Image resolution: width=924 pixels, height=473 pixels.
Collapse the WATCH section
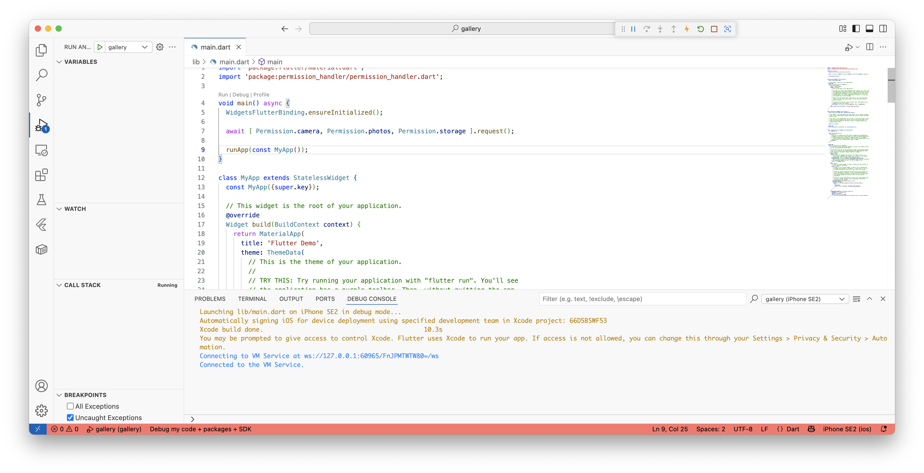tap(59, 209)
